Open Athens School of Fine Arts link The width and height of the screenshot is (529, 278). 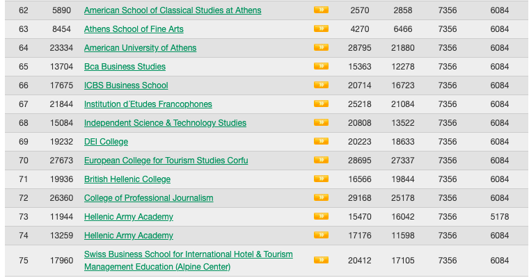pos(134,29)
